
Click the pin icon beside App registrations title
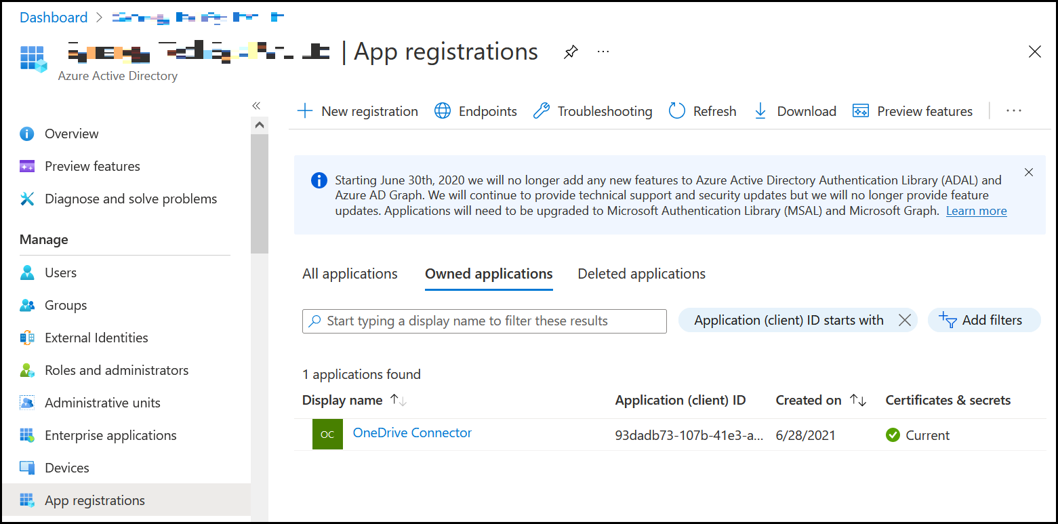tap(571, 52)
